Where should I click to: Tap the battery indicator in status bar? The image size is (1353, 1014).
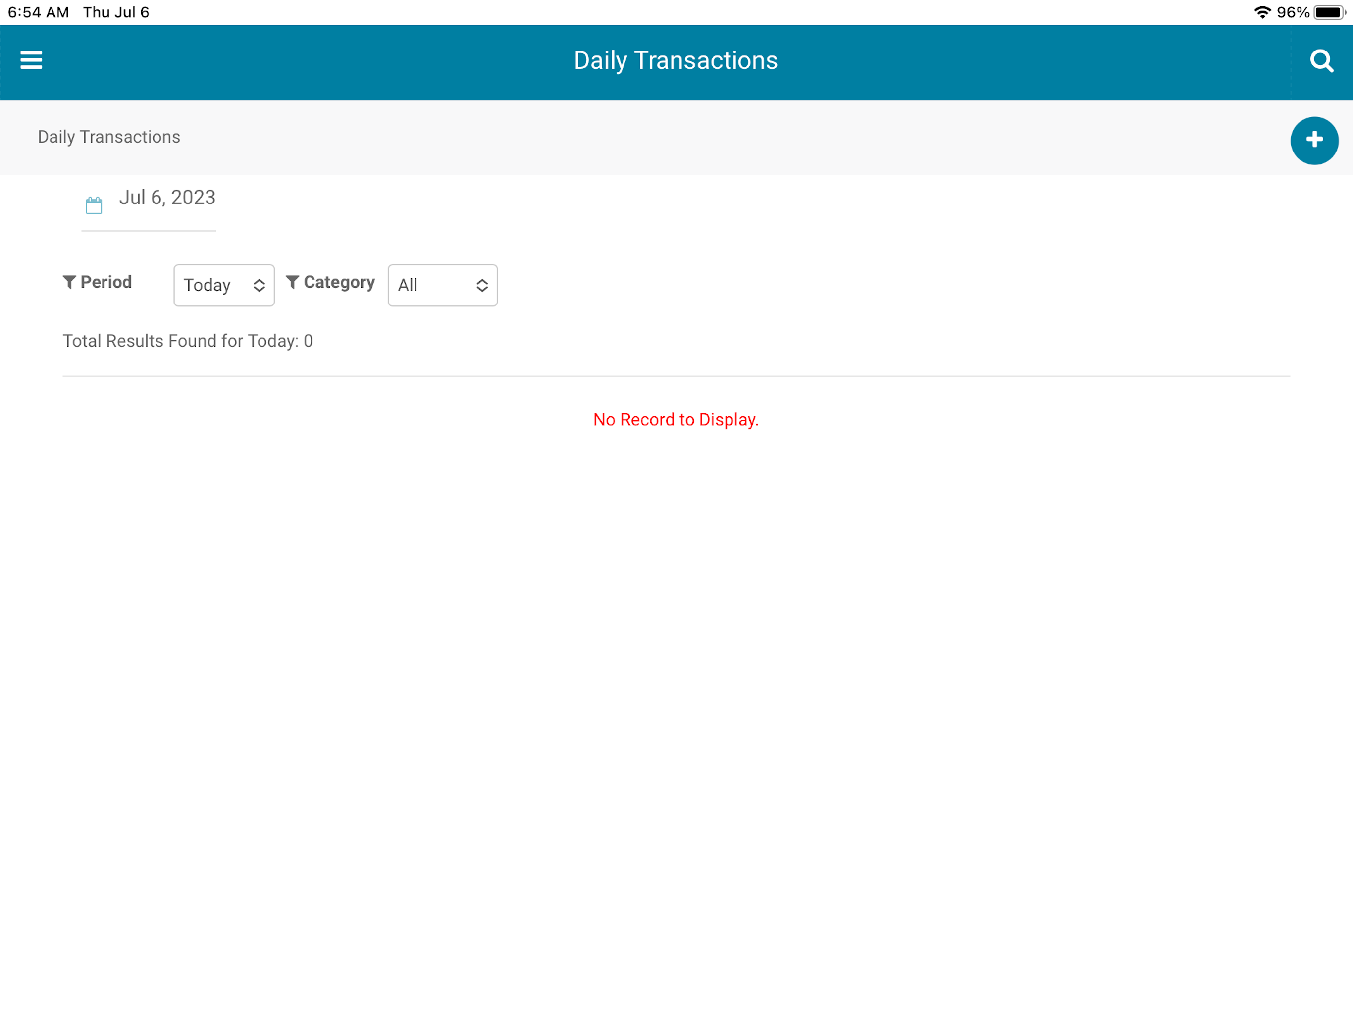1328,12
